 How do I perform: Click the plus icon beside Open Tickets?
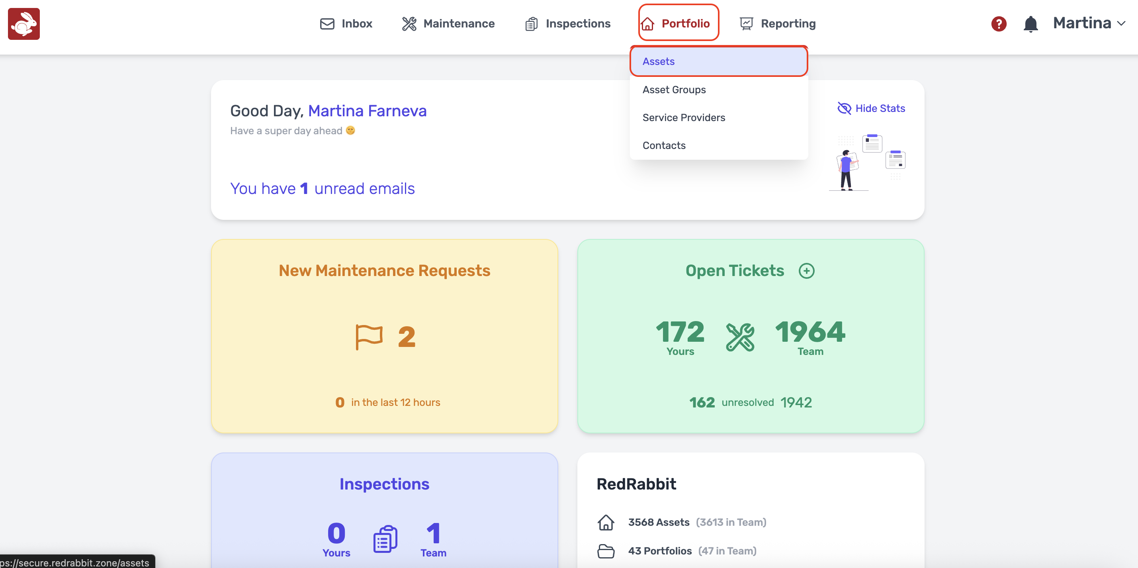coord(806,270)
